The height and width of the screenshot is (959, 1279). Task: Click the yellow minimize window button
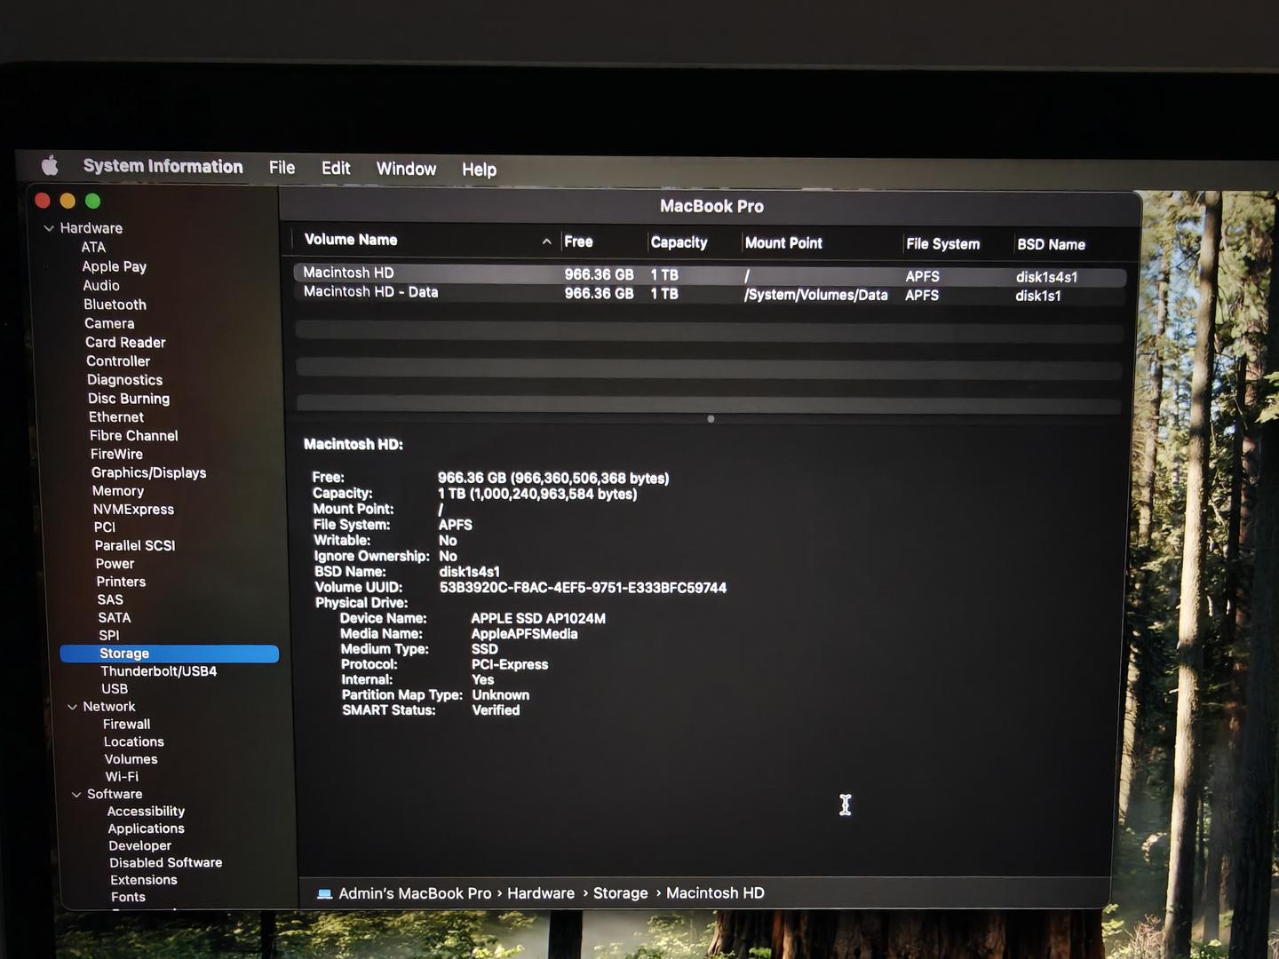pos(68,202)
